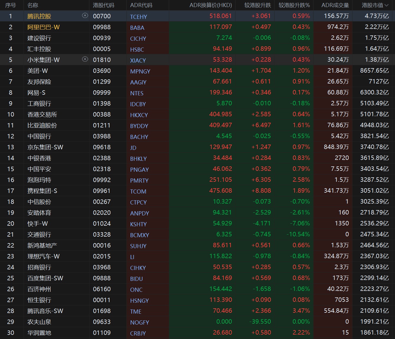The image size is (395, 339).
Task: Click the ADR price 404.985
Action: coord(221,114)
